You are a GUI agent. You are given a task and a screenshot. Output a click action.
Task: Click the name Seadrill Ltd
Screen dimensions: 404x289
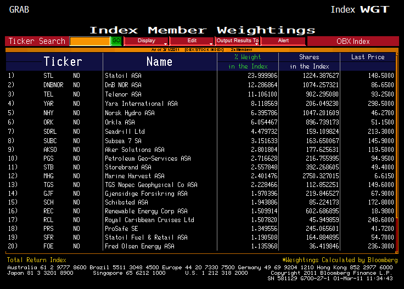point(125,132)
